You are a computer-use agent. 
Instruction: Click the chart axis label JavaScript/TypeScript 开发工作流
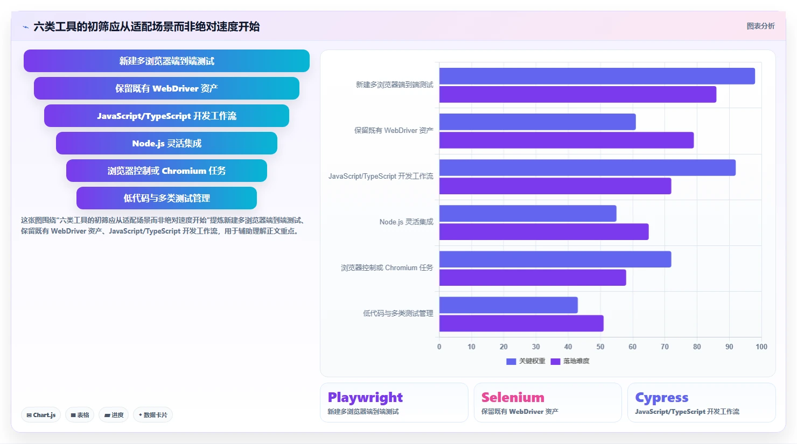[381, 176]
